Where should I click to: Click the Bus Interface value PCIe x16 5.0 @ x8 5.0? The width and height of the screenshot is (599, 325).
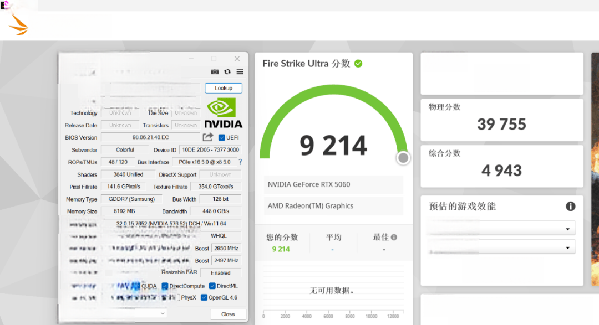coord(205,162)
